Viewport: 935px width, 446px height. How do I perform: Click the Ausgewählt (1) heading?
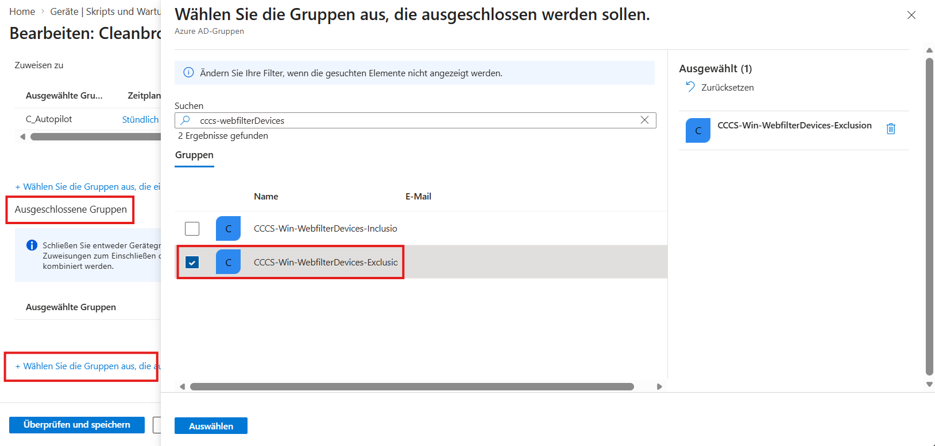716,69
